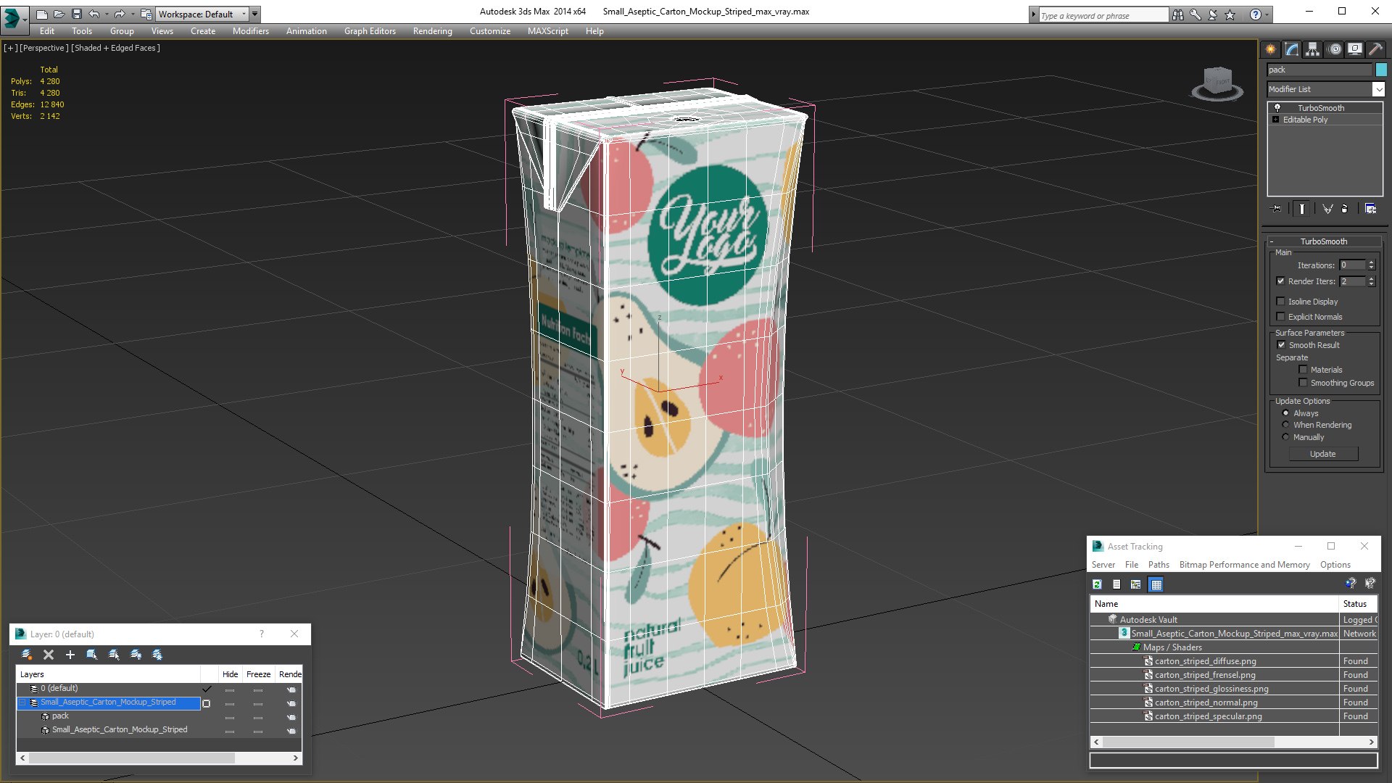The width and height of the screenshot is (1392, 783).
Task: Click the object color swatch beside pack
Action: pos(1381,70)
